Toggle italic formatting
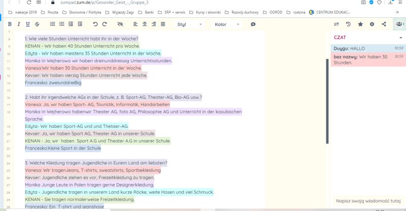Screen dimensions: 406x211 [x=18, y=24]
